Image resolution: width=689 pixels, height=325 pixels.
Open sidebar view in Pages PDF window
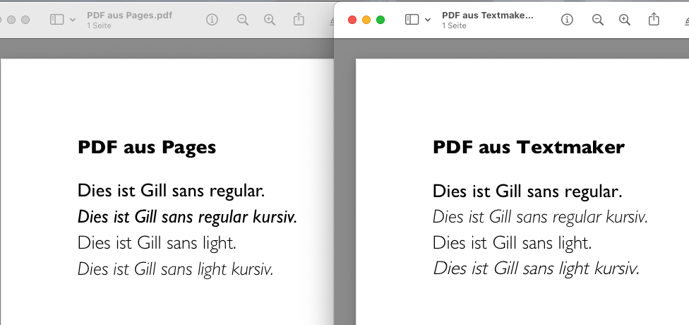tap(56, 19)
